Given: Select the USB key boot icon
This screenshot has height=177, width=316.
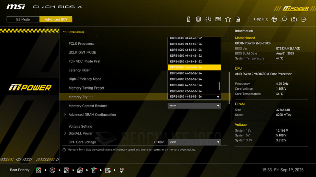Looking at the screenshot, I should pos(94,170).
